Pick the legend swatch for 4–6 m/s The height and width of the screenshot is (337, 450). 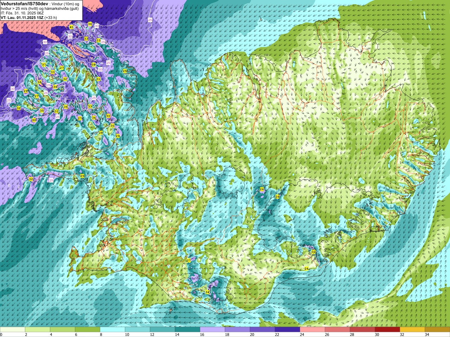63,330
